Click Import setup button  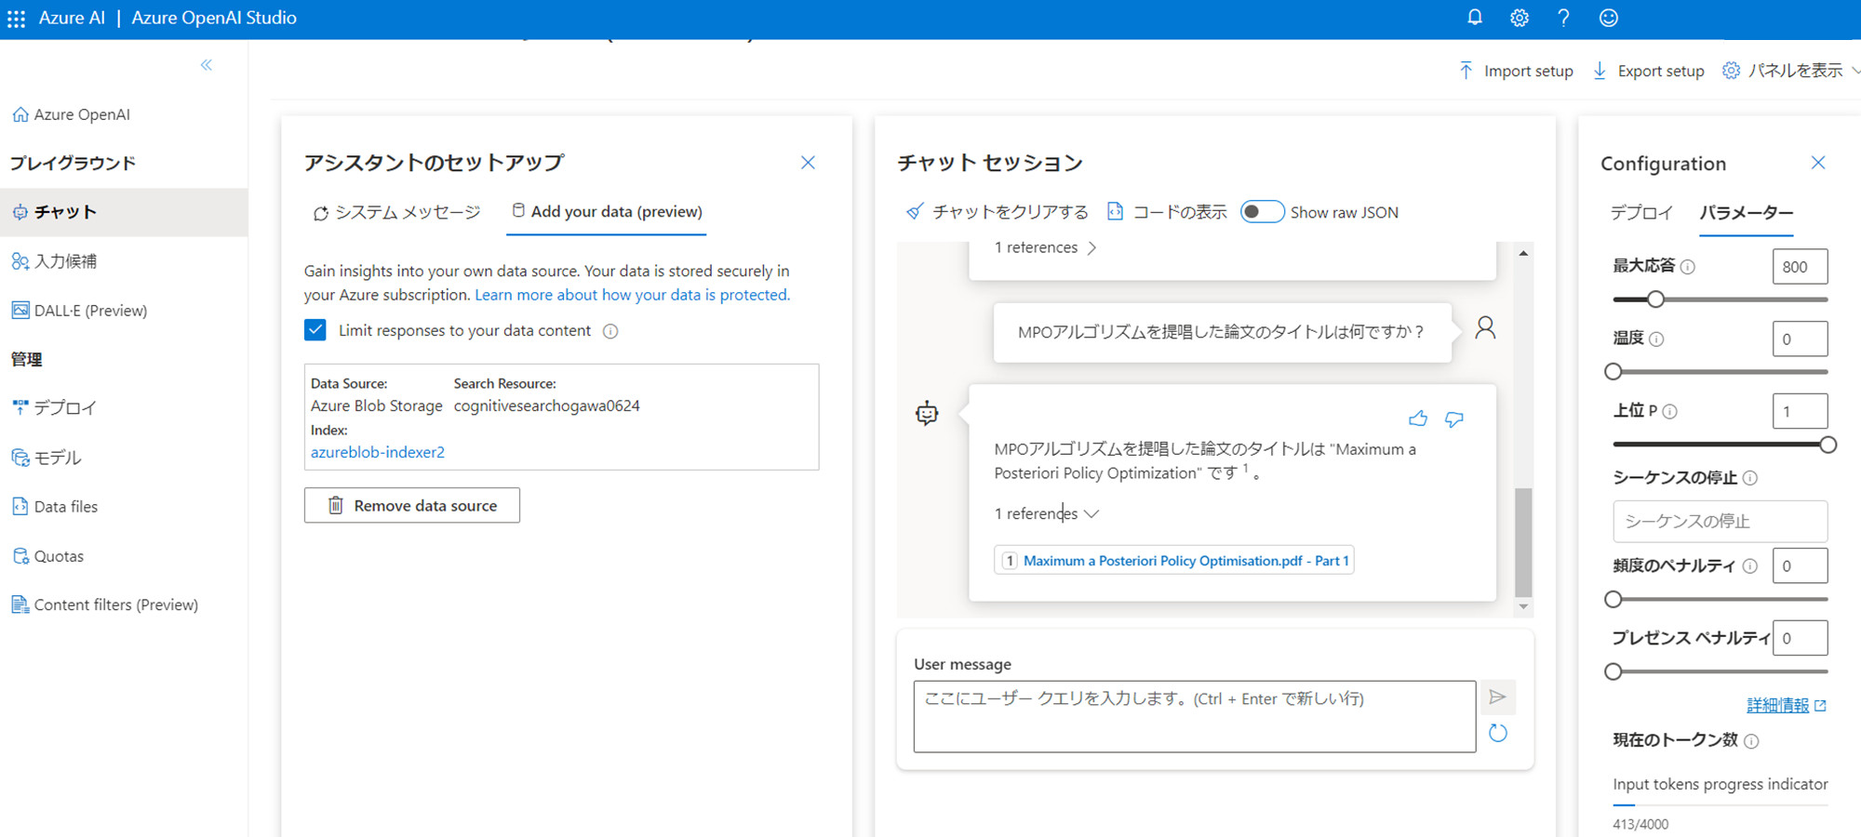click(1516, 71)
